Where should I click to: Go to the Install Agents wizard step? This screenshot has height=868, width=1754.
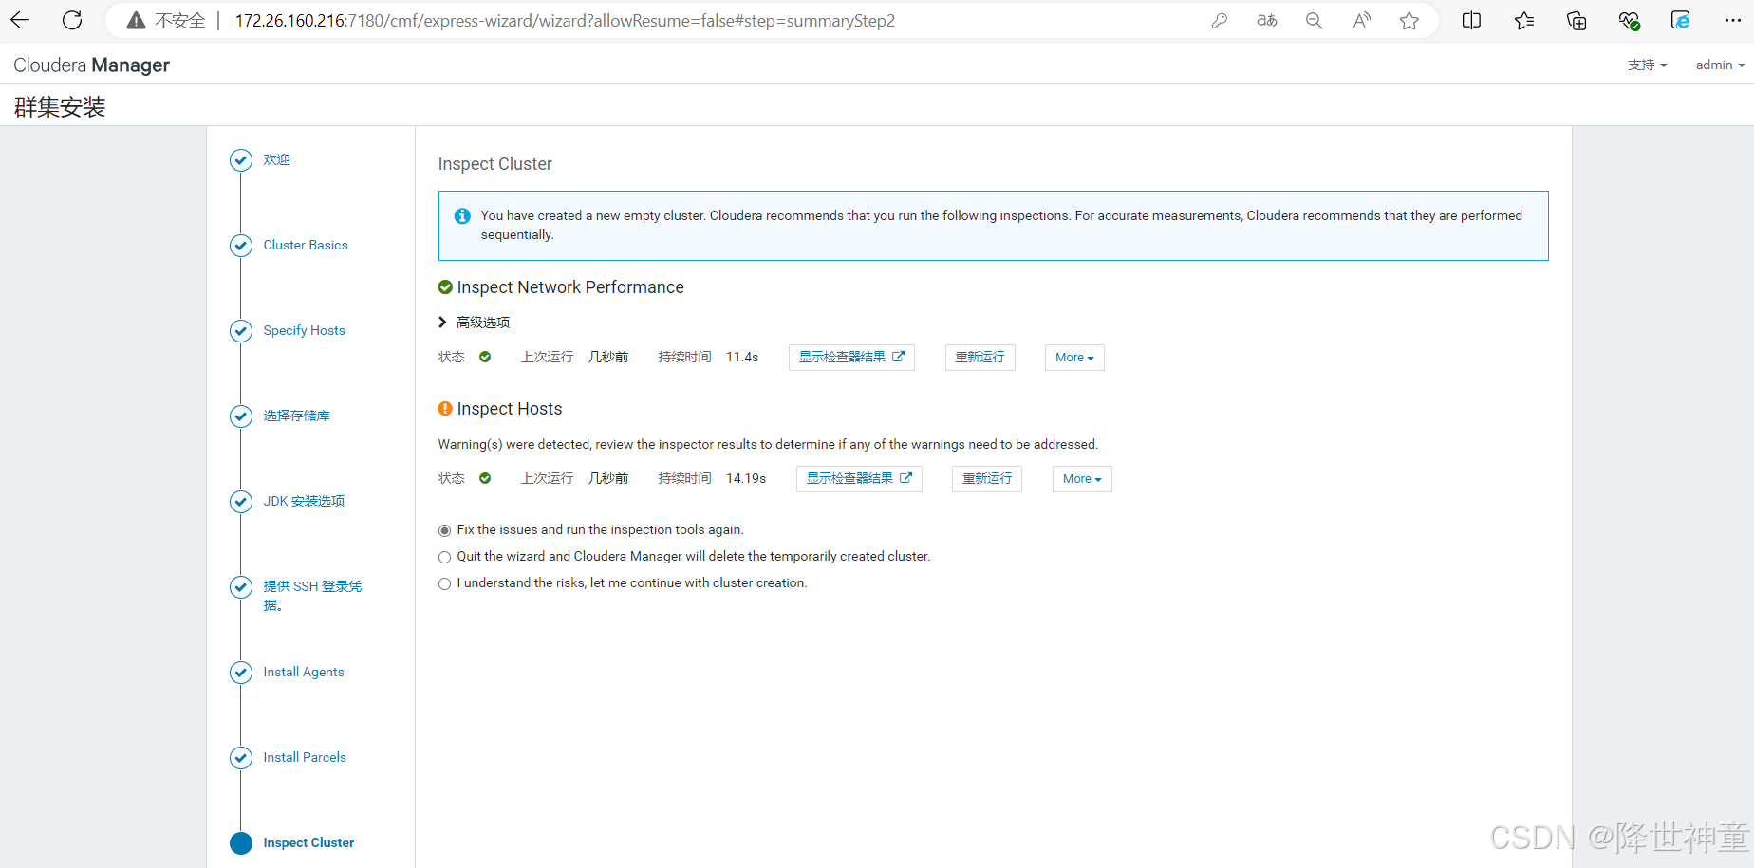pyautogui.click(x=304, y=672)
